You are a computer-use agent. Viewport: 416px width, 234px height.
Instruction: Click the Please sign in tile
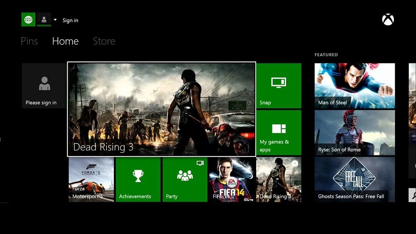(x=44, y=86)
